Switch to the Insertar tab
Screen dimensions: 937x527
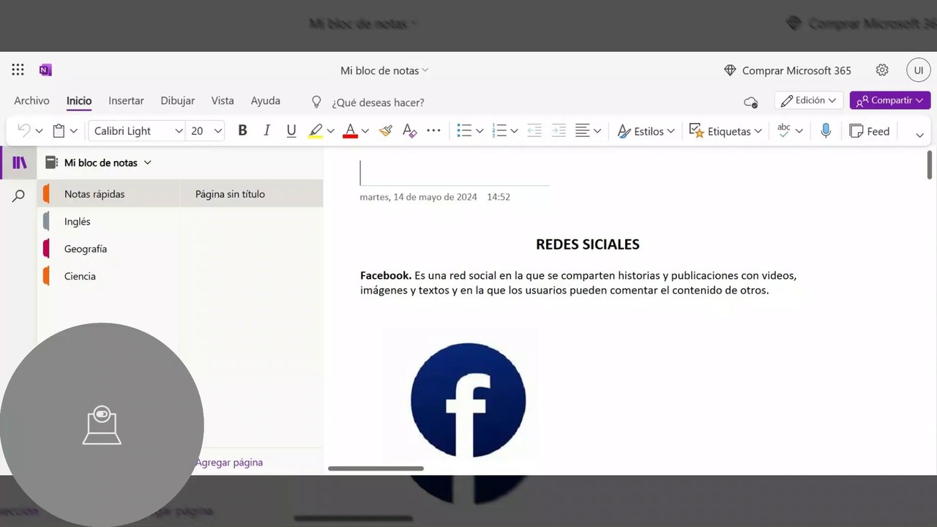[x=126, y=101]
